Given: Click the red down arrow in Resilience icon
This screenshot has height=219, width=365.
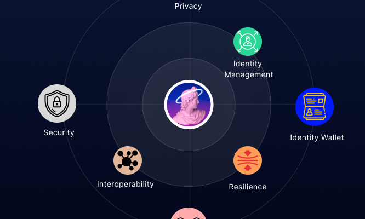Looking at the screenshot, I should click(248, 153).
